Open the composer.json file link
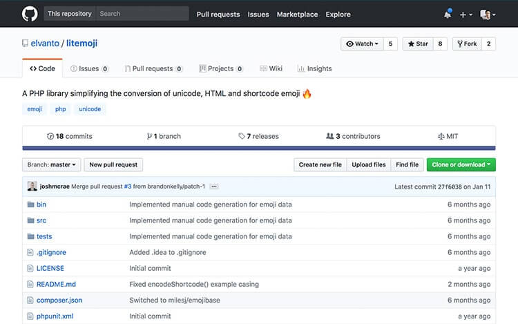The width and height of the screenshot is (518, 324). [59, 300]
